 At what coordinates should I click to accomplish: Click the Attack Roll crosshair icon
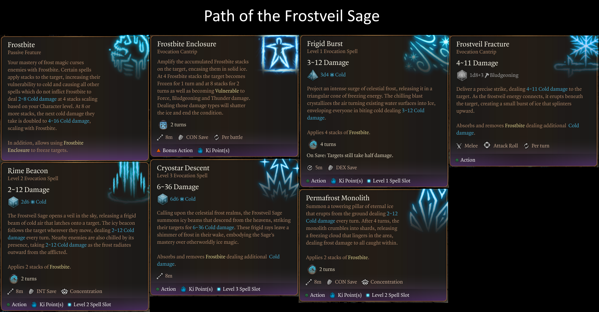coord(487,146)
